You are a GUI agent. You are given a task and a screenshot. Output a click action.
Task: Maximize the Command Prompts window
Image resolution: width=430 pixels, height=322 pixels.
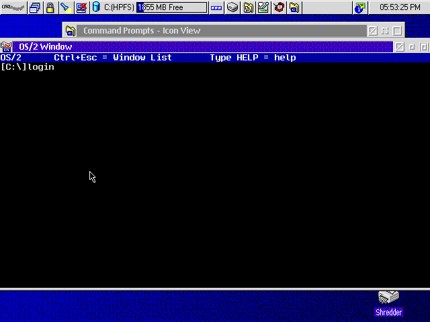coord(397,31)
